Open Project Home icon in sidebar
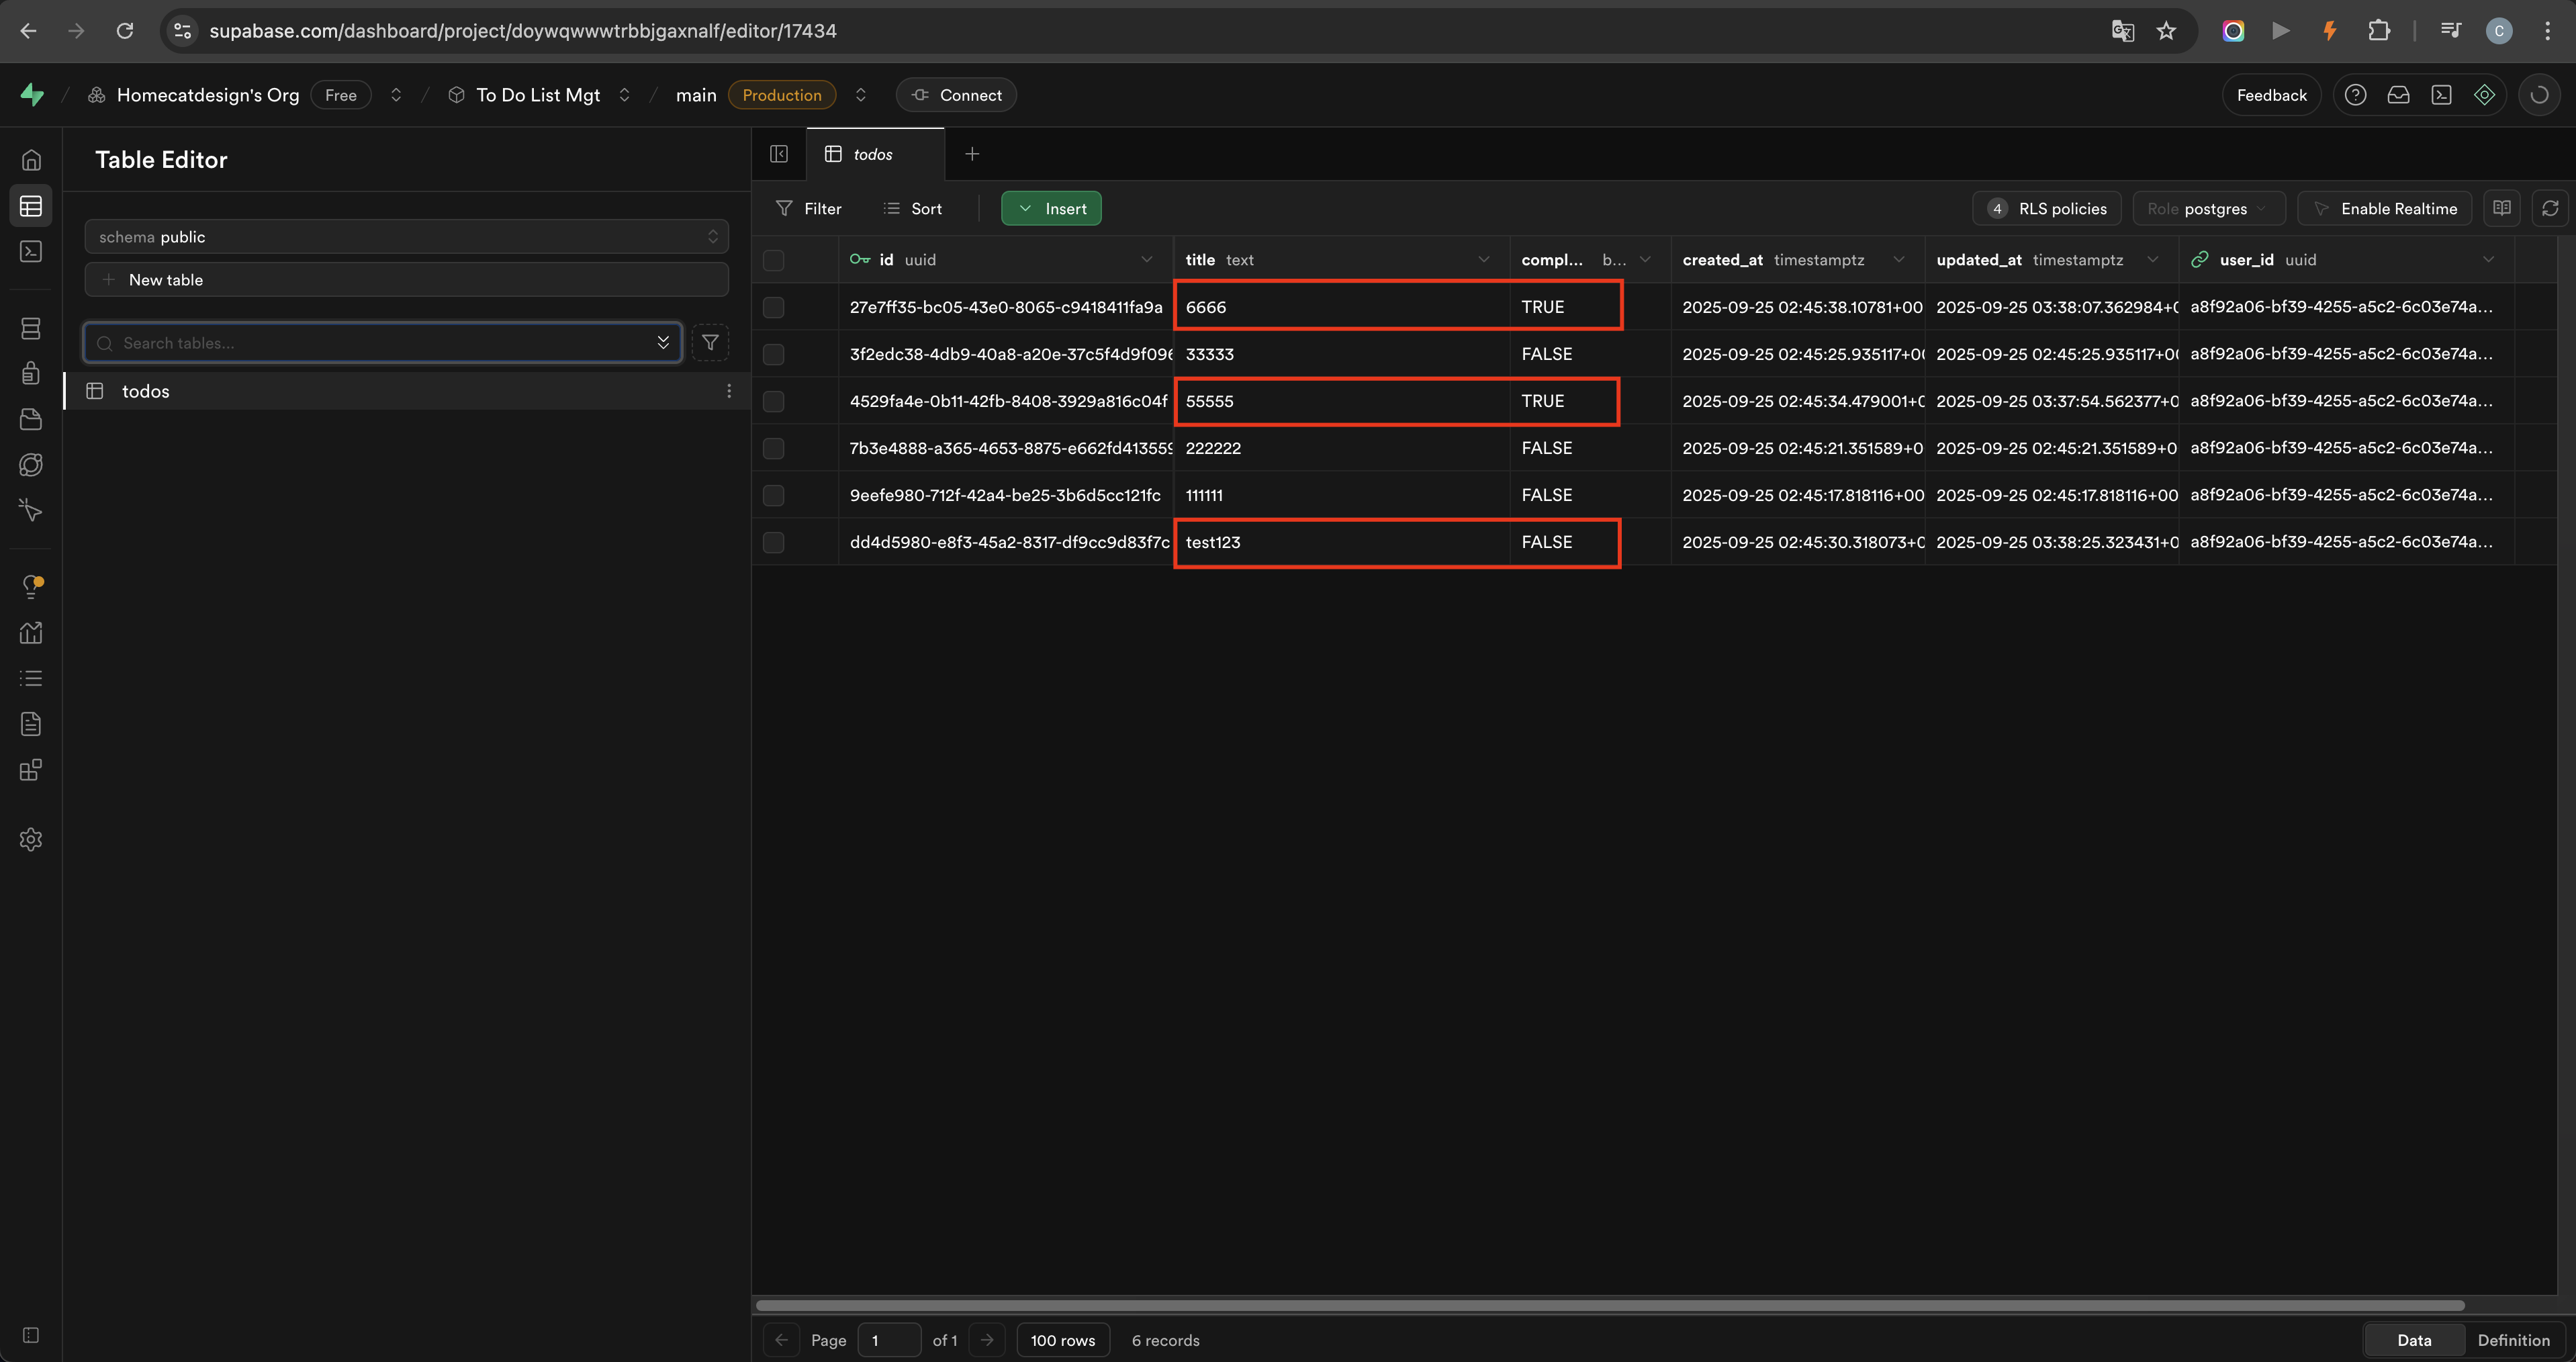Viewport: 2576px width, 1362px height. [31, 160]
